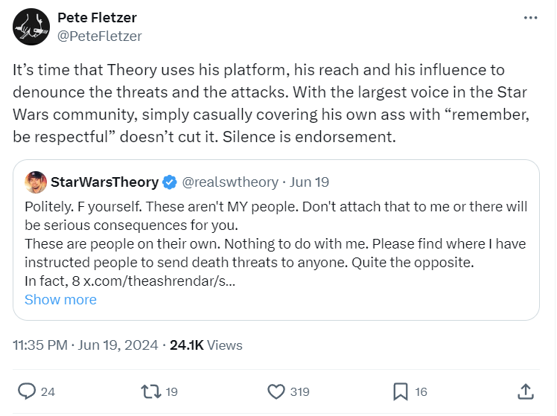Click the reply speech bubble icon
Screen dimensions: 557x416
[x=27, y=391]
